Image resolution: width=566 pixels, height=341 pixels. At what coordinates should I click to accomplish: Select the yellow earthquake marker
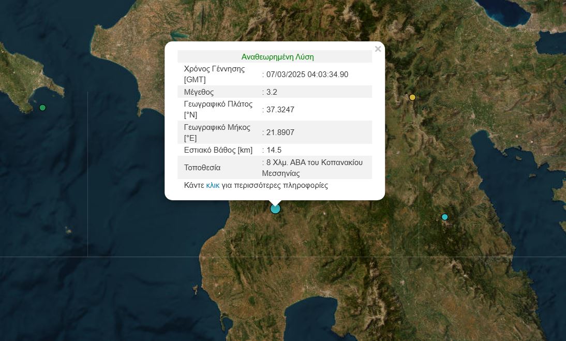pyautogui.click(x=412, y=97)
